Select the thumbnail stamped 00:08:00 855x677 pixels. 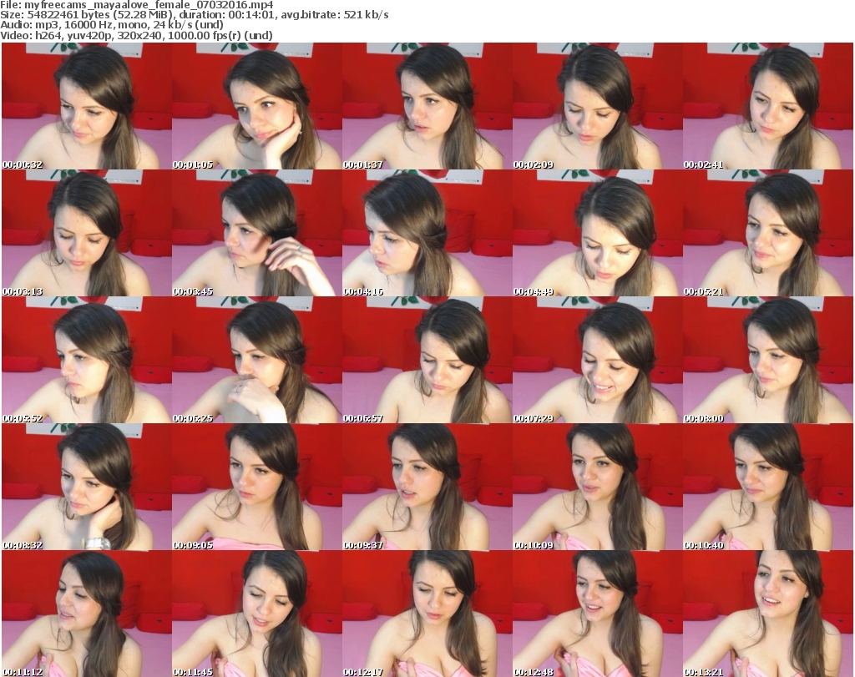(768, 361)
